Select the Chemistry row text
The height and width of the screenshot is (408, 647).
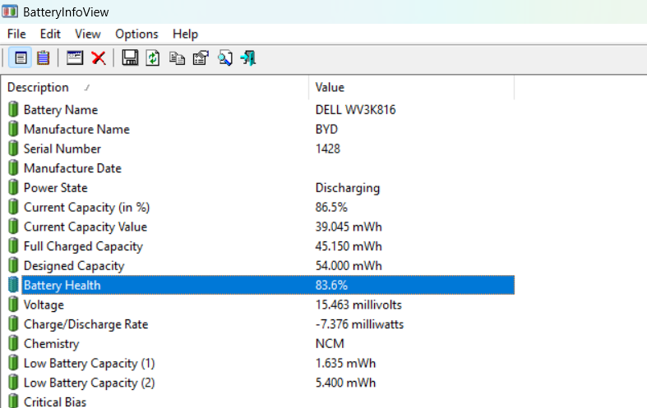click(51, 344)
